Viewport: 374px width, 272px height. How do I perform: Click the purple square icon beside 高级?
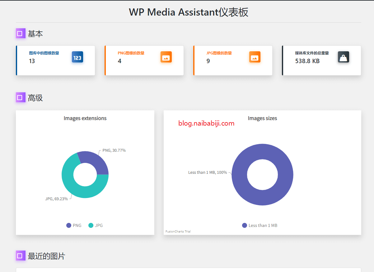point(20,98)
